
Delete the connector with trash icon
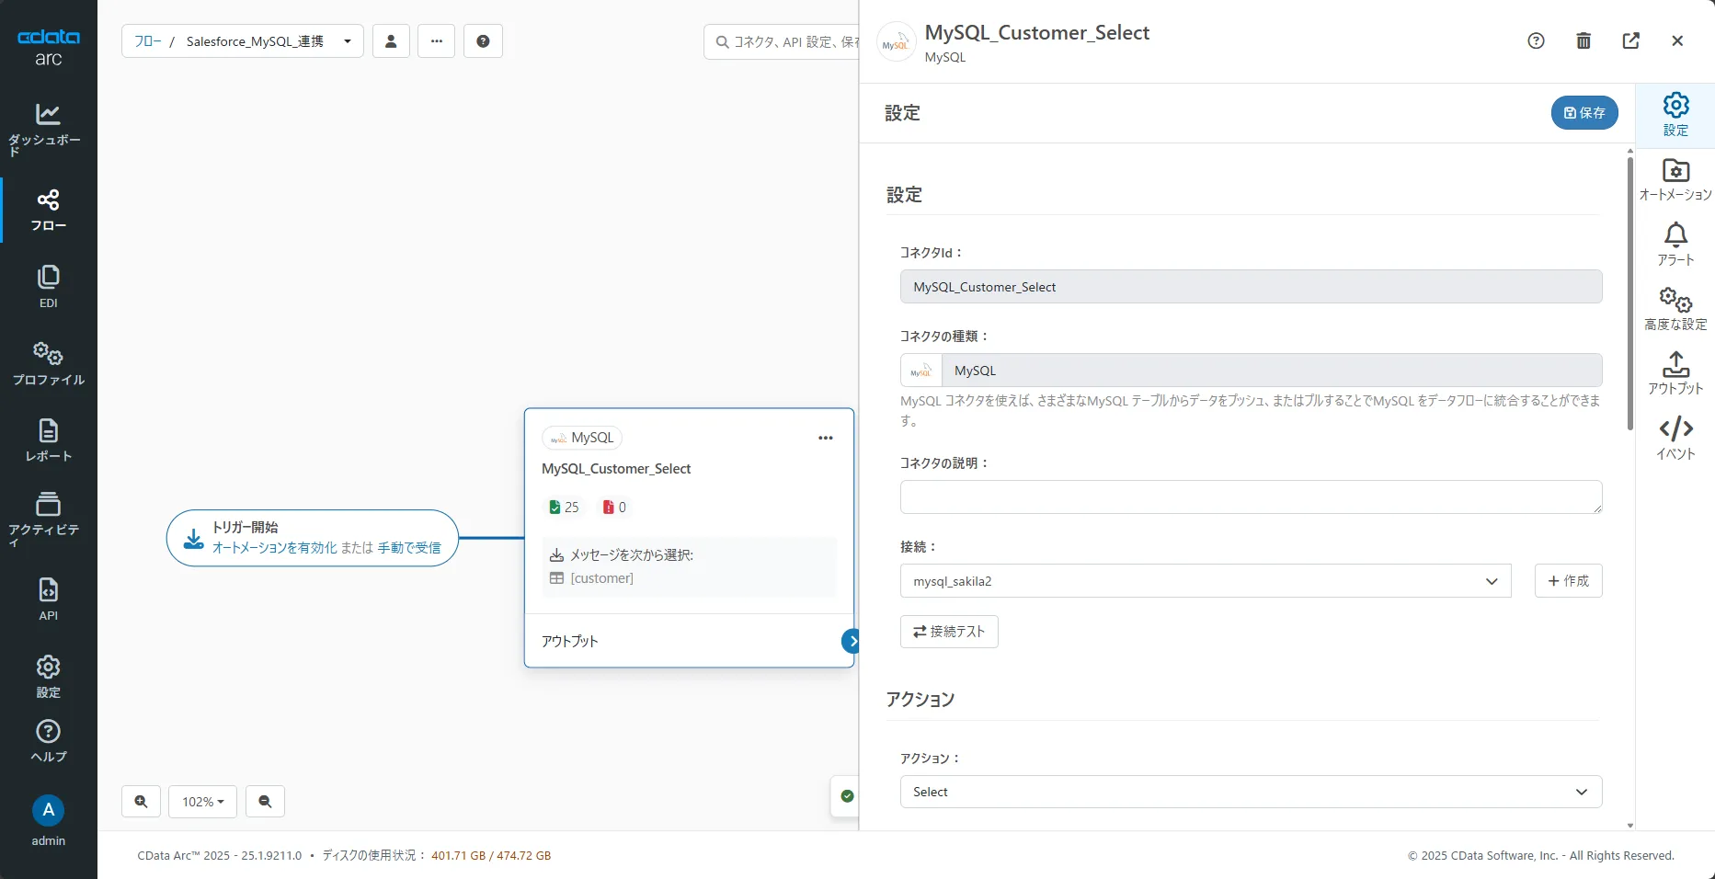tap(1584, 40)
